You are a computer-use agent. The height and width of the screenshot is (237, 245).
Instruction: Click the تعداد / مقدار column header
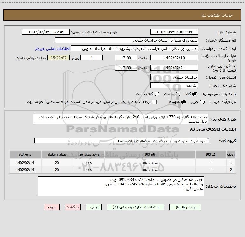pos(57,154)
